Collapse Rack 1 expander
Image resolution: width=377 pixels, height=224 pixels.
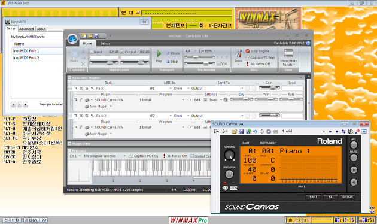coord(70,88)
